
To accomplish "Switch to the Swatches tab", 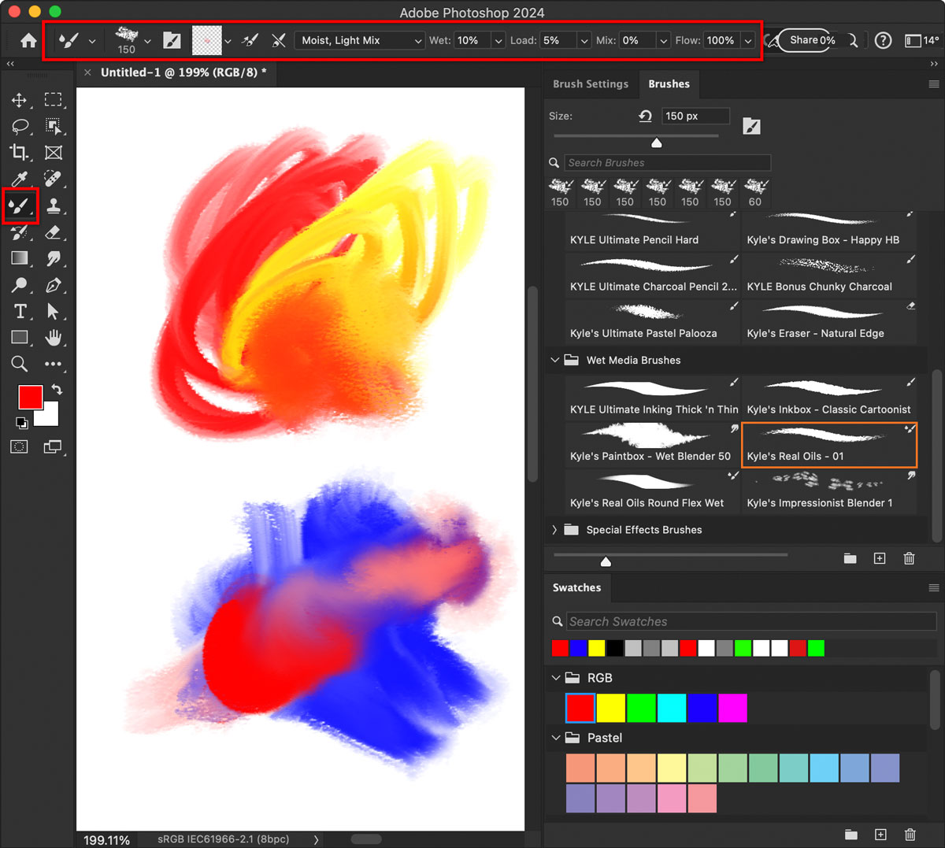I will [576, 587].
